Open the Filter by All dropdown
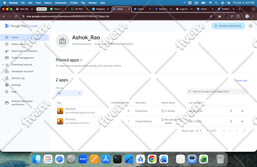This screenshot has width=257, height=167. pyautogui.click(x=69, y=93)
